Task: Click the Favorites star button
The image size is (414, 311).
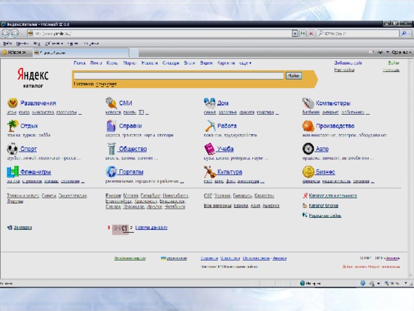Action: click(x=14, y=52)
